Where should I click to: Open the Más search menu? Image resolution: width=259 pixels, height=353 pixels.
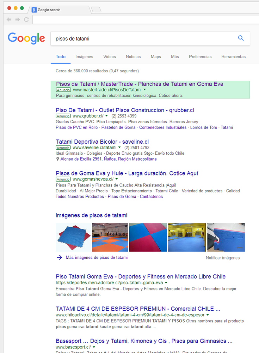pos(175,57)
